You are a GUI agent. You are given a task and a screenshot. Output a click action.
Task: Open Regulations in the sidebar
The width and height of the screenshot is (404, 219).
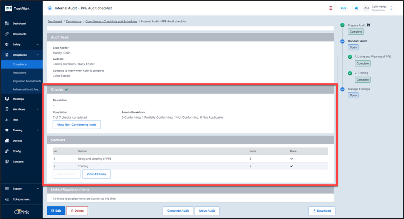tap(20, 73)
